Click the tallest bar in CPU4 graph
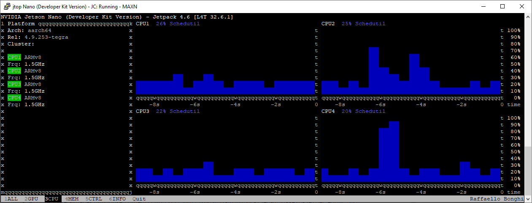The image size is (532, 203). (394, 152)
